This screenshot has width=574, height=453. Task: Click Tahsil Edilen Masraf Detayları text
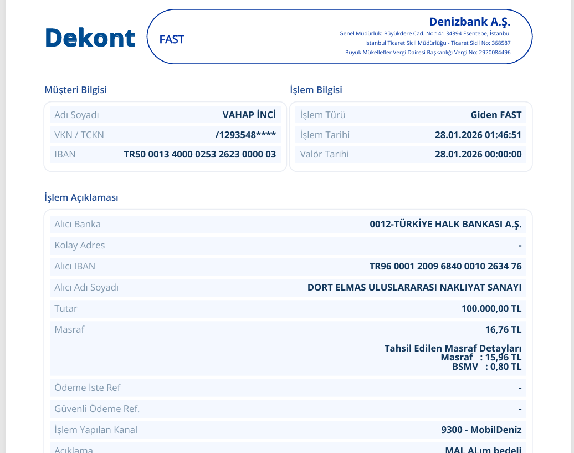(453, 348)
